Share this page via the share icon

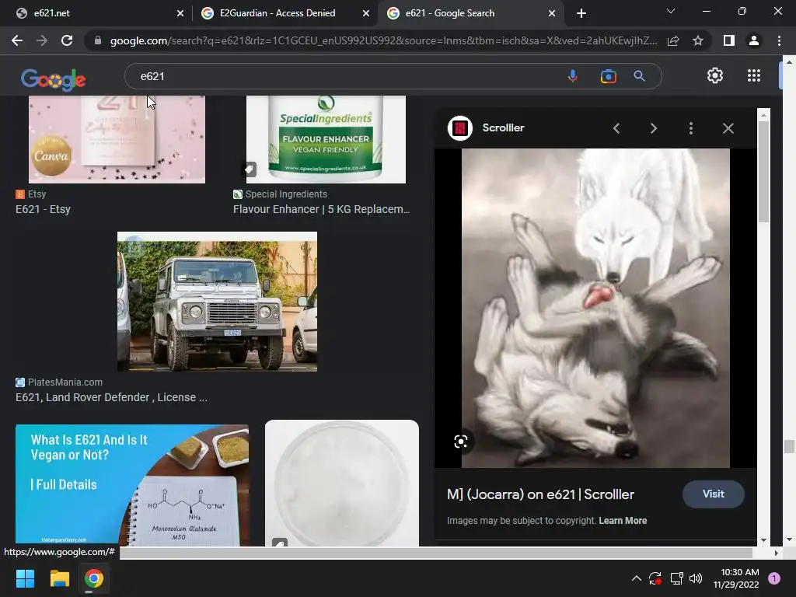(x=673, y=40)
